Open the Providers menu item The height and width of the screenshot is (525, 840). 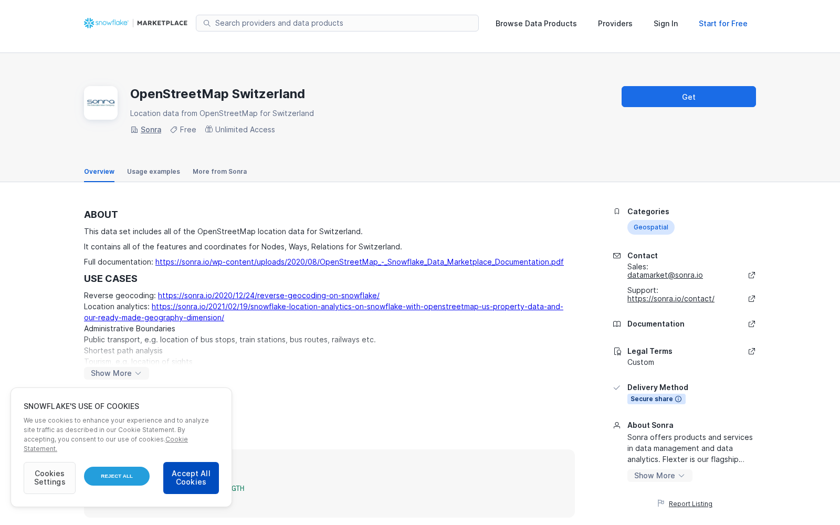(615, 24)
